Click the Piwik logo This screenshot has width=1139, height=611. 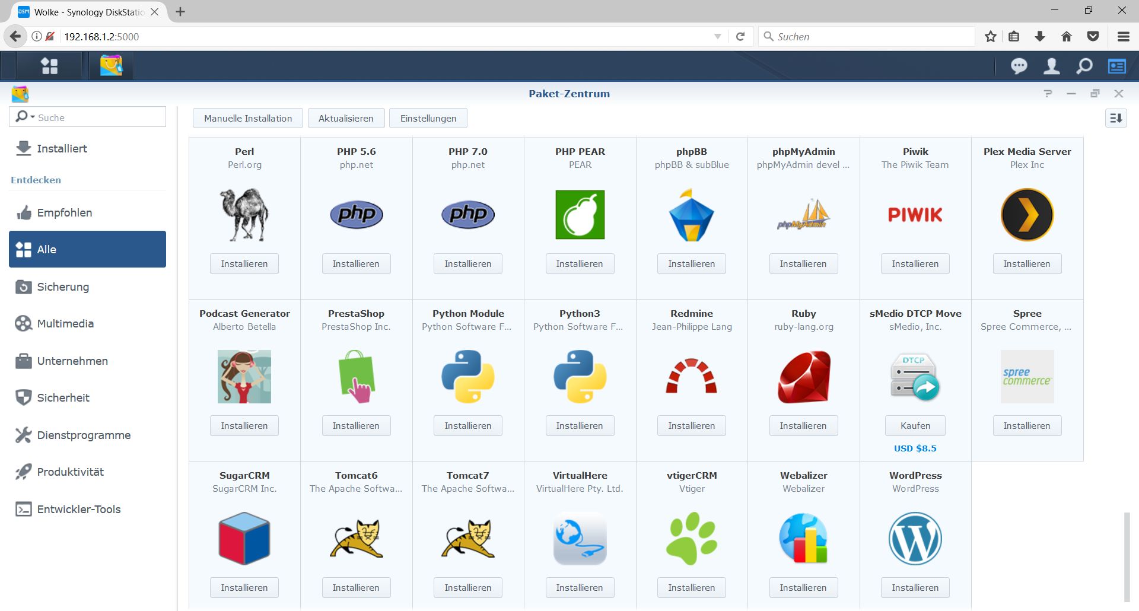[915, 215]
